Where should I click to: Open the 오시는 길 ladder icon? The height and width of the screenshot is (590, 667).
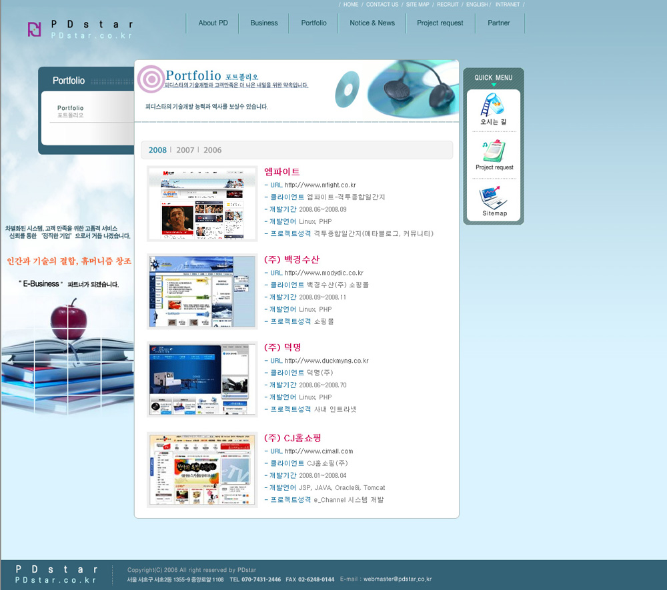pos(493,105)
